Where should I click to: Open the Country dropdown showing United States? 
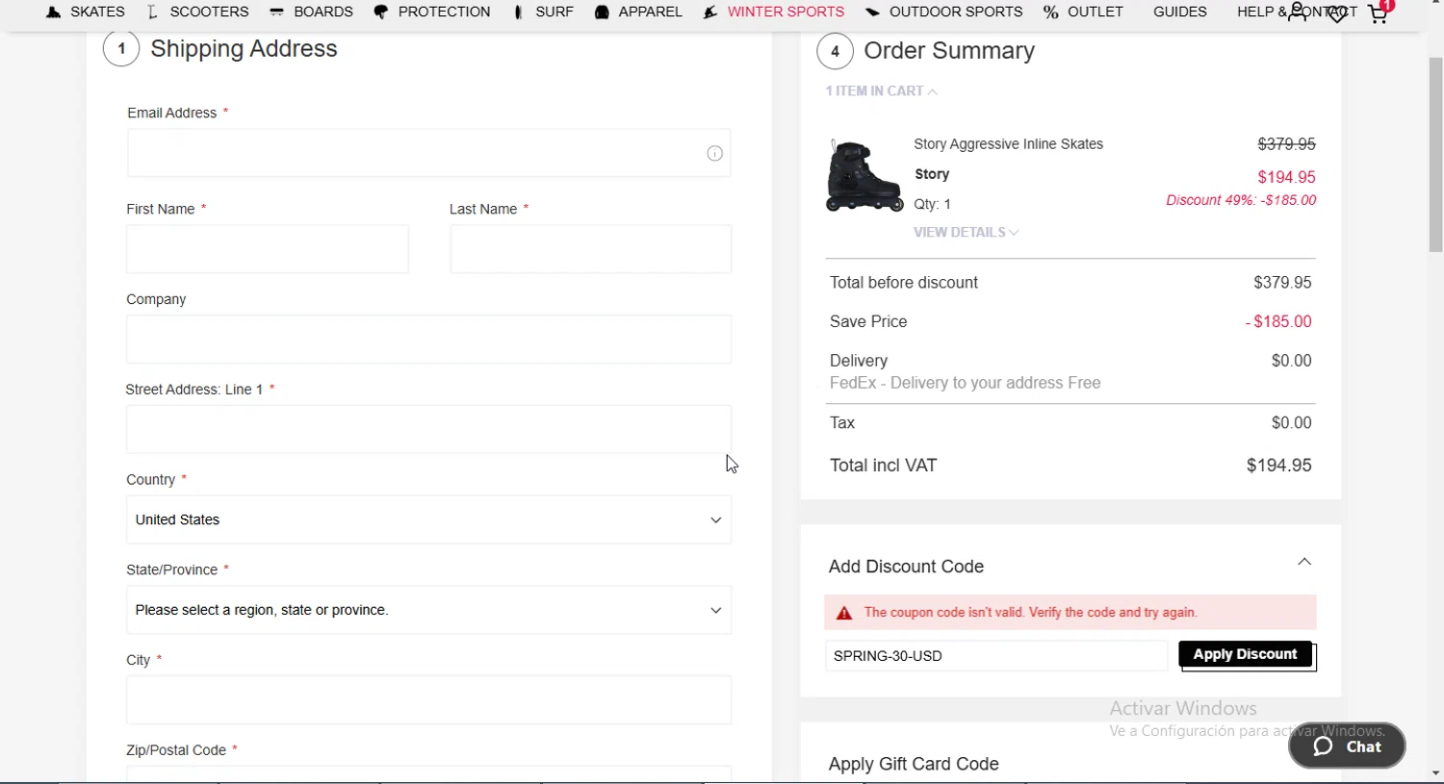click(x=428, y=519)
